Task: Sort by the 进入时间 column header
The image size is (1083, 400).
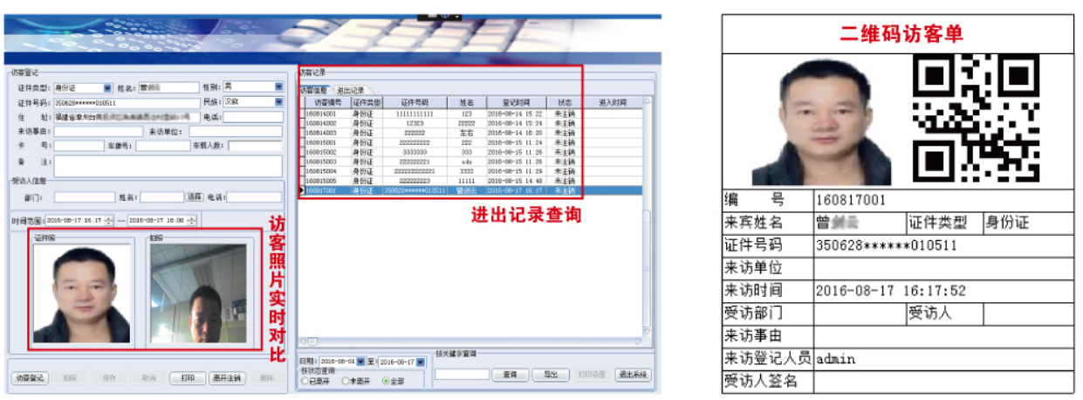Action: (x=612, y=102)
